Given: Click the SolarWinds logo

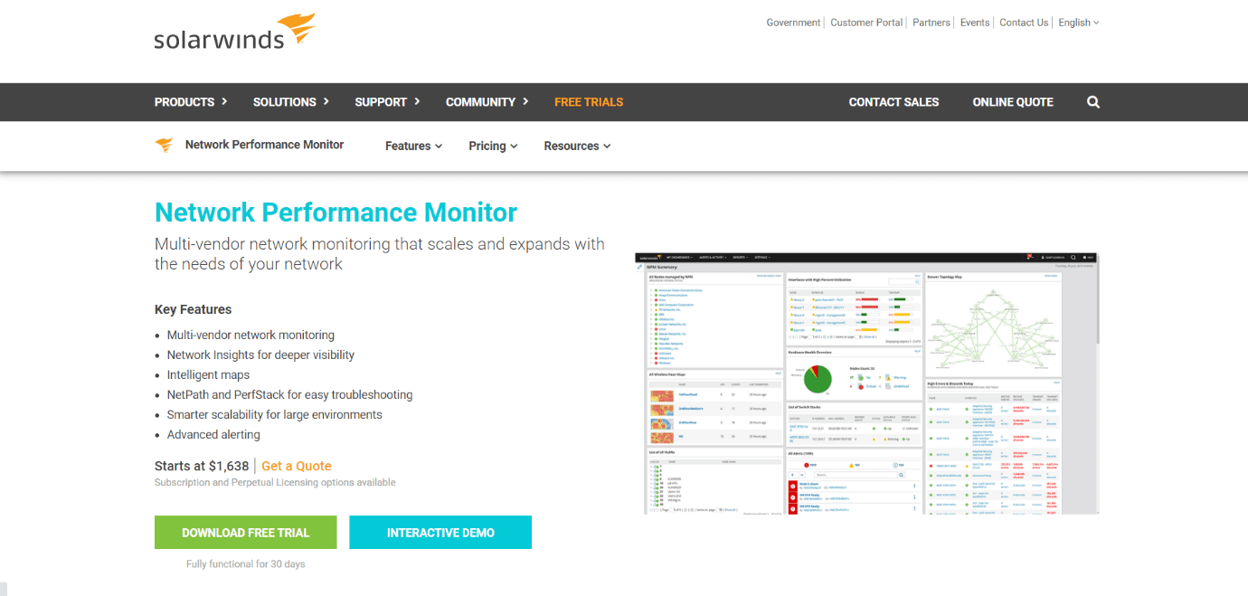Looking at the screenshot, I should pos(234,32).
